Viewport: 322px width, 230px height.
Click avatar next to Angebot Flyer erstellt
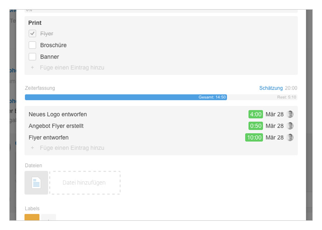click(290, 126)
